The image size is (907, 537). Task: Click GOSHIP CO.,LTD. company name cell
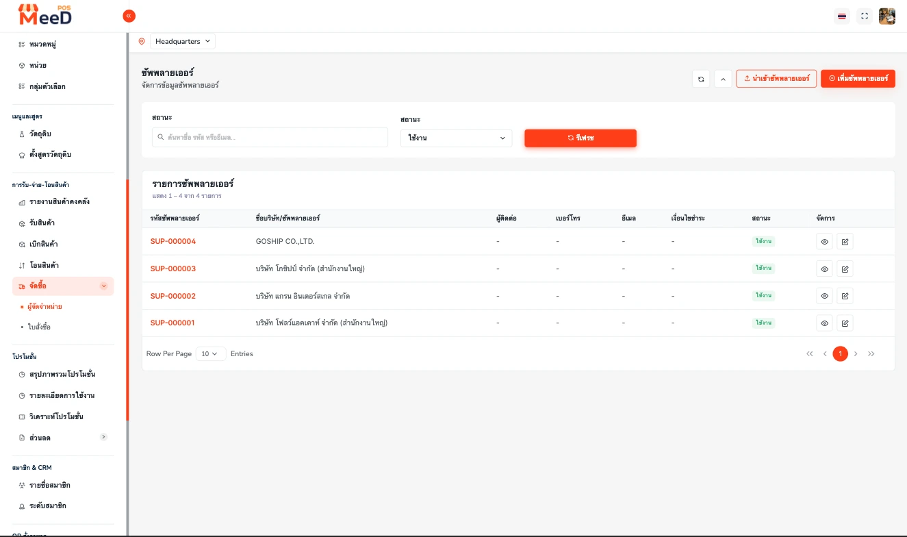pyautogui.click(x=285, y=242)
